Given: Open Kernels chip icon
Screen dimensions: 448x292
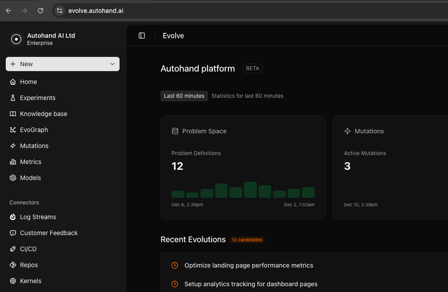Looking at the screenshot, I should click(13, 281).
